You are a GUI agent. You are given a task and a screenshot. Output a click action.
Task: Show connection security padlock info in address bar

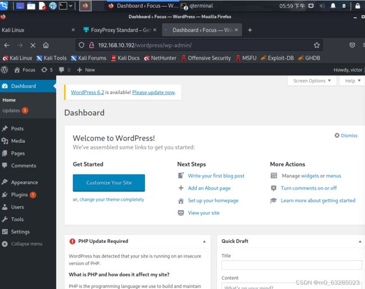pos(92,45)
